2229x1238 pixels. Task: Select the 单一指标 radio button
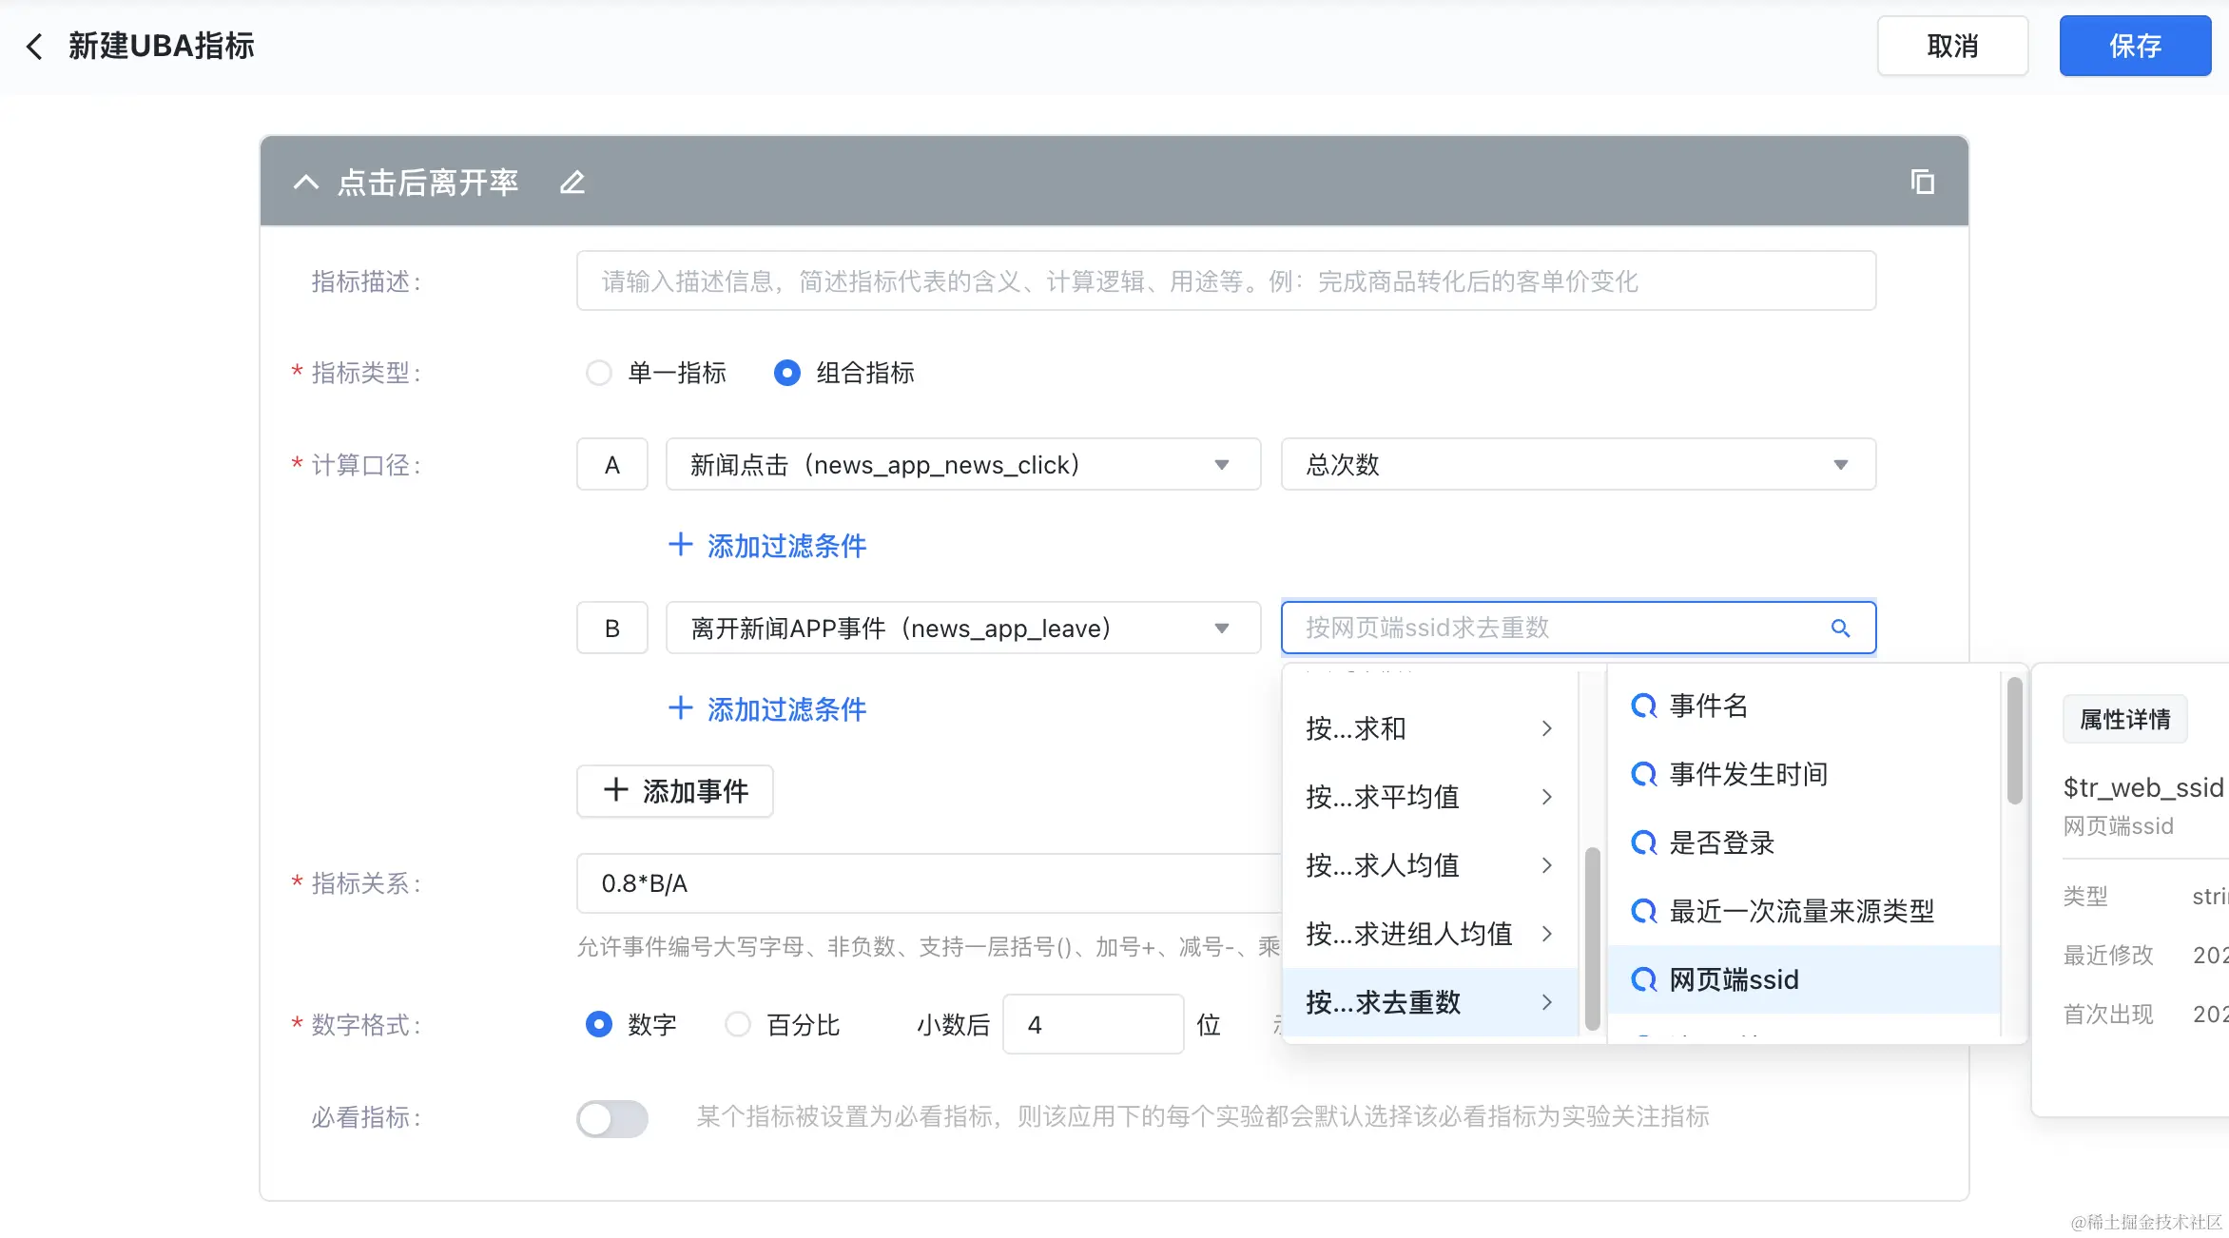(599, 373)
